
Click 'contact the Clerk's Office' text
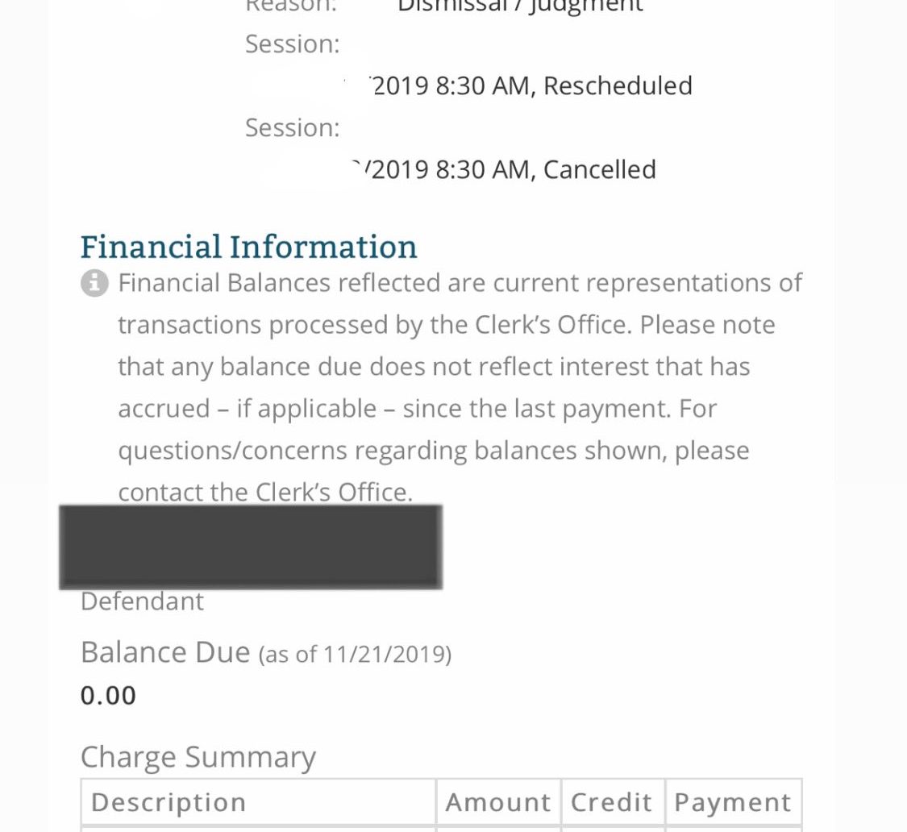(265, 492)
